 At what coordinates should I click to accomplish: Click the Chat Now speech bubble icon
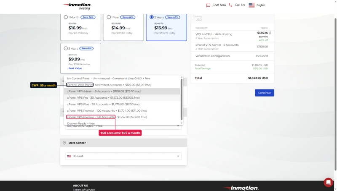click(208, 5)
